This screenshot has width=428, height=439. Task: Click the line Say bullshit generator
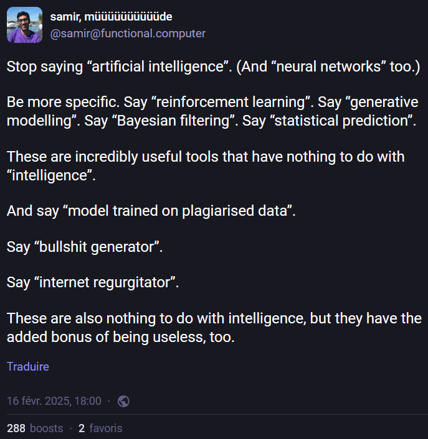point(85,247)
